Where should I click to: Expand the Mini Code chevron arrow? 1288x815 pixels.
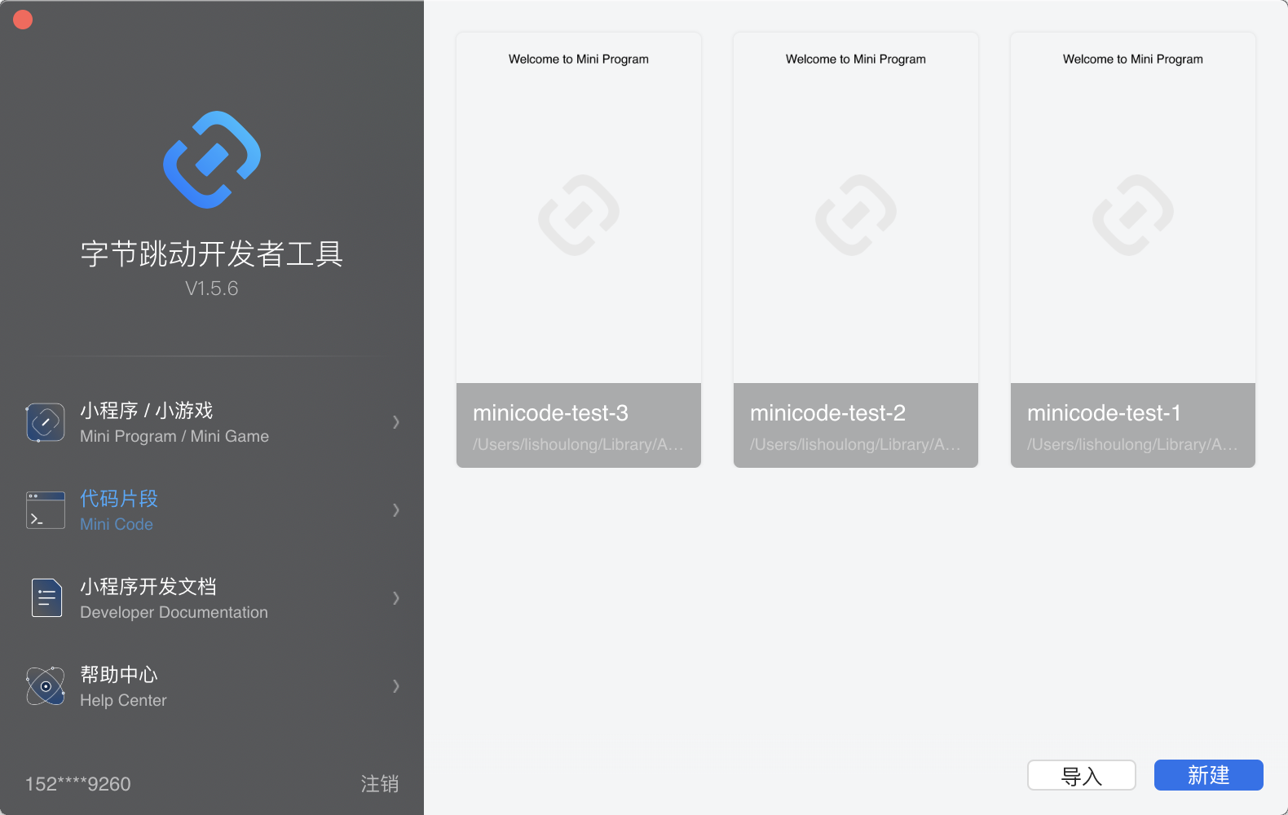coord(396,510)
